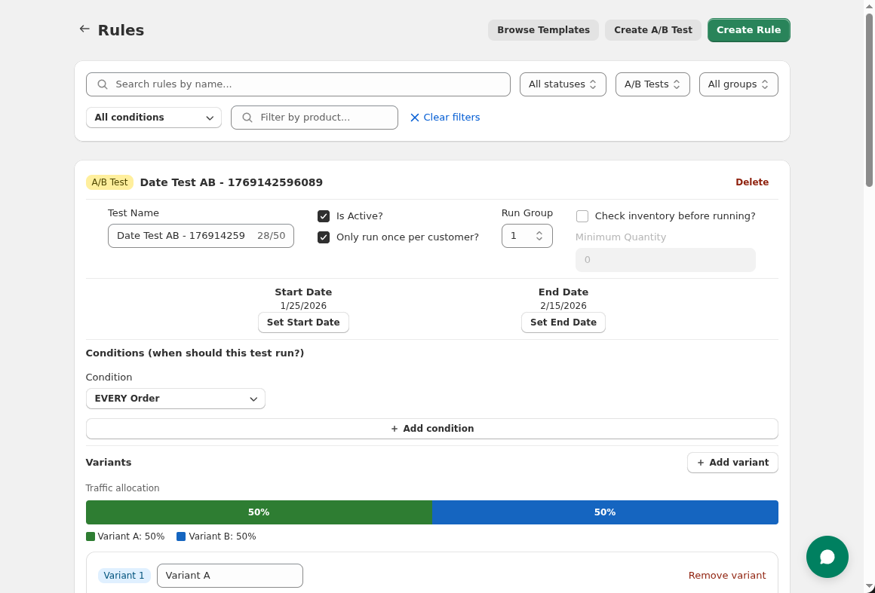The width and height of the screenshot is (875, 593).
Task: Click the magnifier in the product filter field
Action: pyautogui.click(x=247, y=118)
